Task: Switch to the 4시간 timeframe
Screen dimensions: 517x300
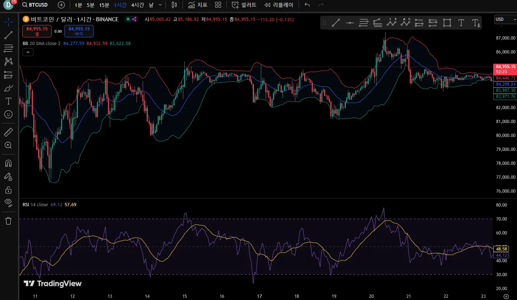Action: point(137,5)
